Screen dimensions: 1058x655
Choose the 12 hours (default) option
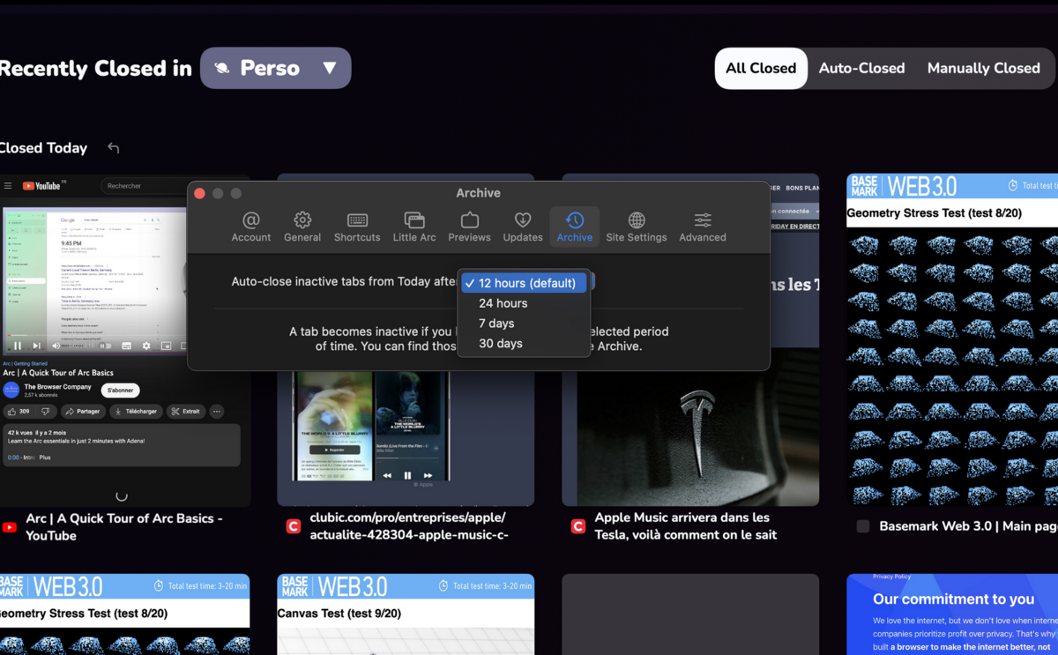tap(525, 283)
